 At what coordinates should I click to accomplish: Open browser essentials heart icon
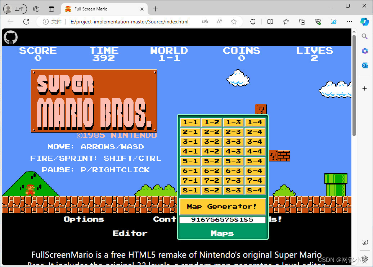point(318,22)
